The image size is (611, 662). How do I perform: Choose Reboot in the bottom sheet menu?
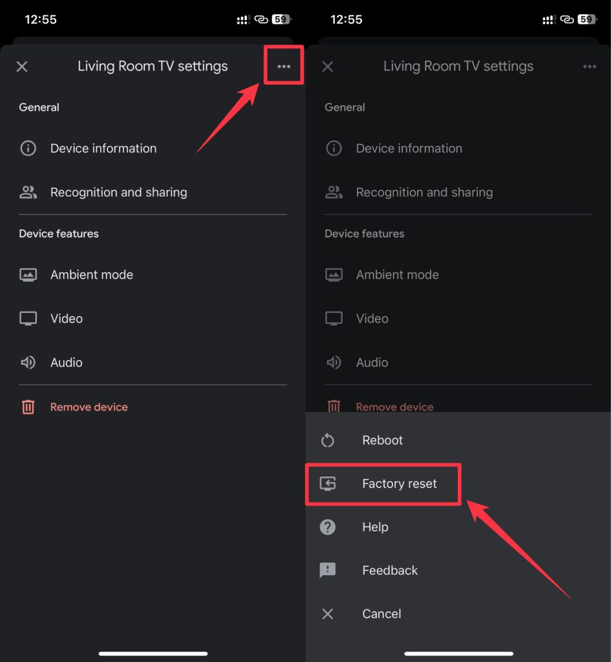(x=382, y=440)
